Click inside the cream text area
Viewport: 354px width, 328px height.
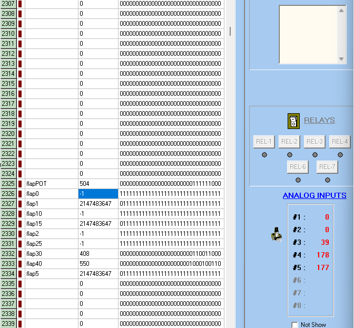308,35
